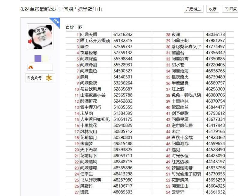Click power value 48089503
Screen dimensions: 238x196
[x=123, y=192]
